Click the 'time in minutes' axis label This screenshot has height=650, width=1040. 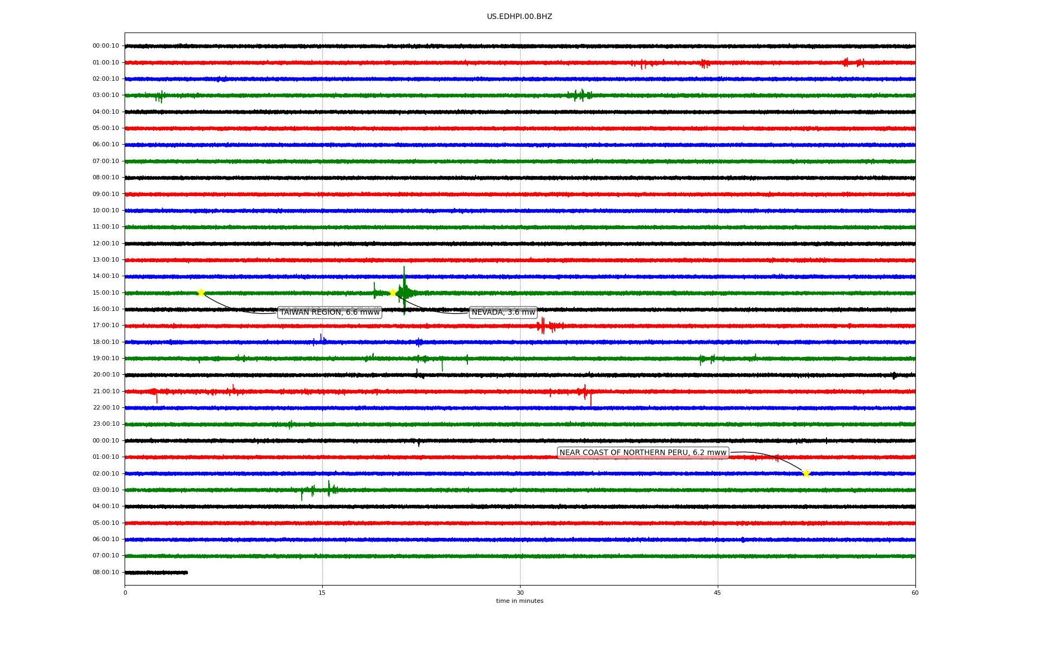pos(519,601)
